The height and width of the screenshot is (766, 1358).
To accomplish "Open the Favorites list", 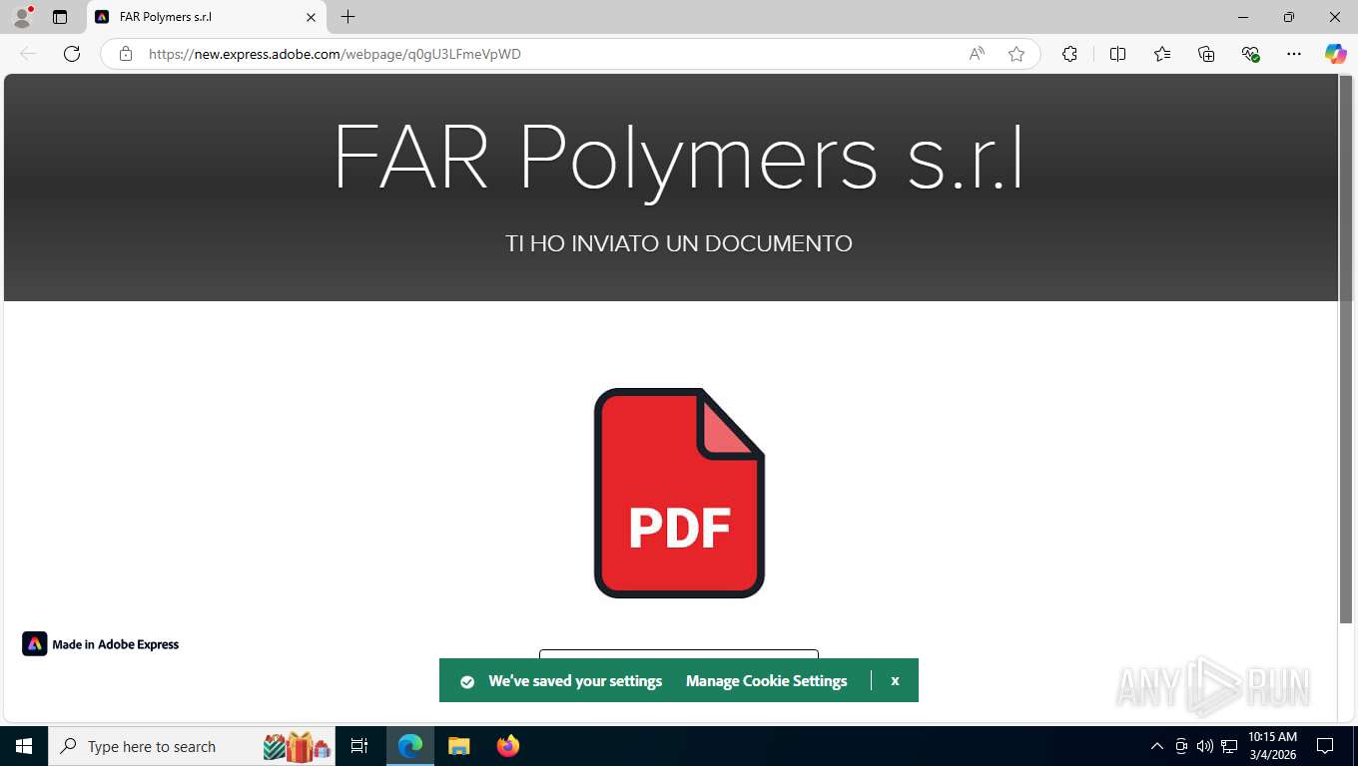I will pos(1162,54).
